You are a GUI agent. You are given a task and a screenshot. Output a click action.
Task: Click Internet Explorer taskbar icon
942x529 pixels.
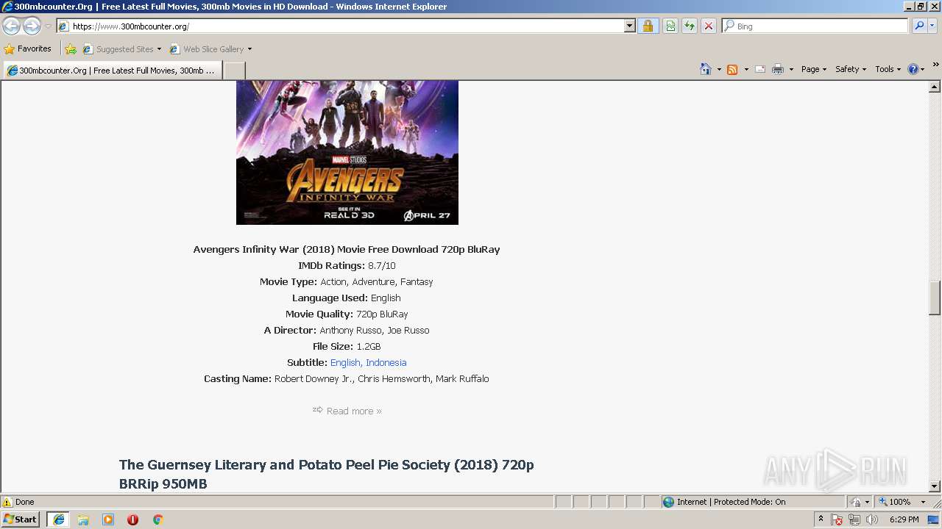58,519
